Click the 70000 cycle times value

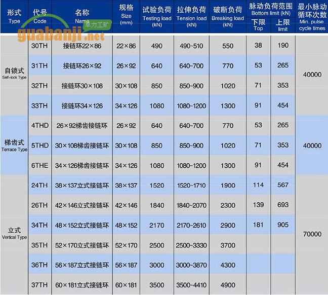click(x=312, y=234)
